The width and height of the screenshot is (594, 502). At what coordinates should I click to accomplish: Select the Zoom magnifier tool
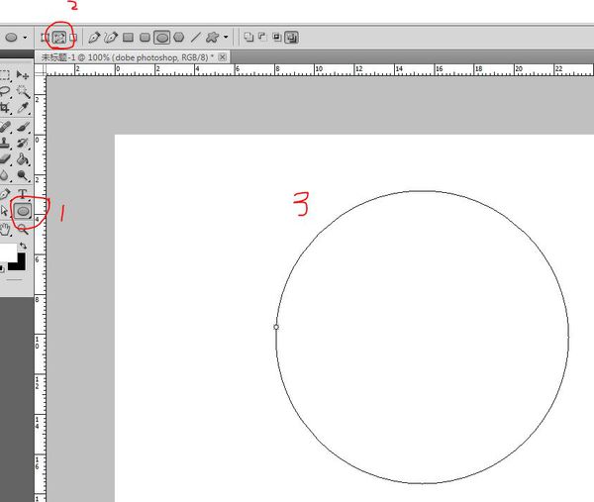point(23,229)
